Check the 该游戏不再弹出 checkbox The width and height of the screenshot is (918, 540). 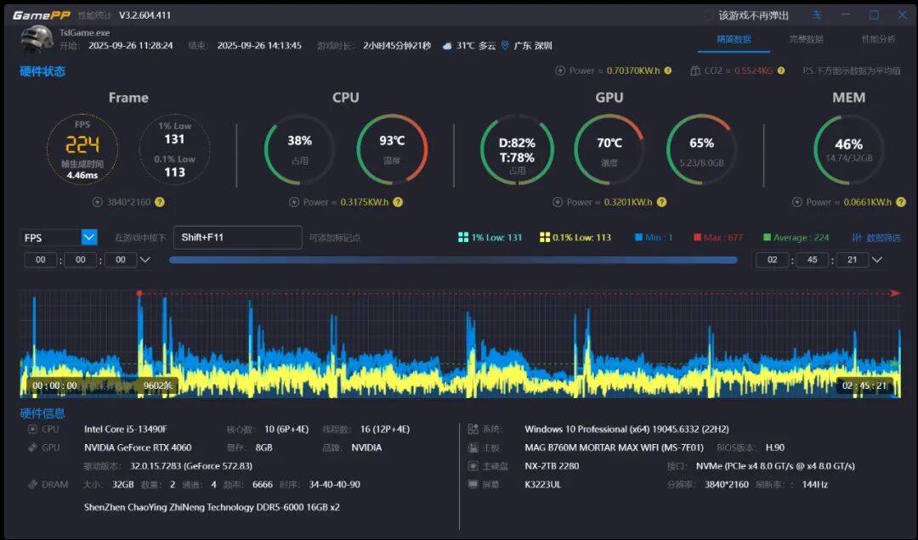[708, 15]
